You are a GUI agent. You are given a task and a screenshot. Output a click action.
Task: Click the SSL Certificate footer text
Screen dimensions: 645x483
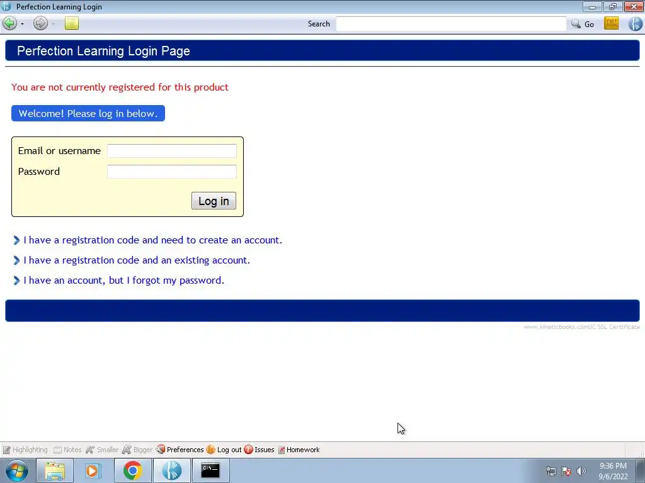(581, 327)
